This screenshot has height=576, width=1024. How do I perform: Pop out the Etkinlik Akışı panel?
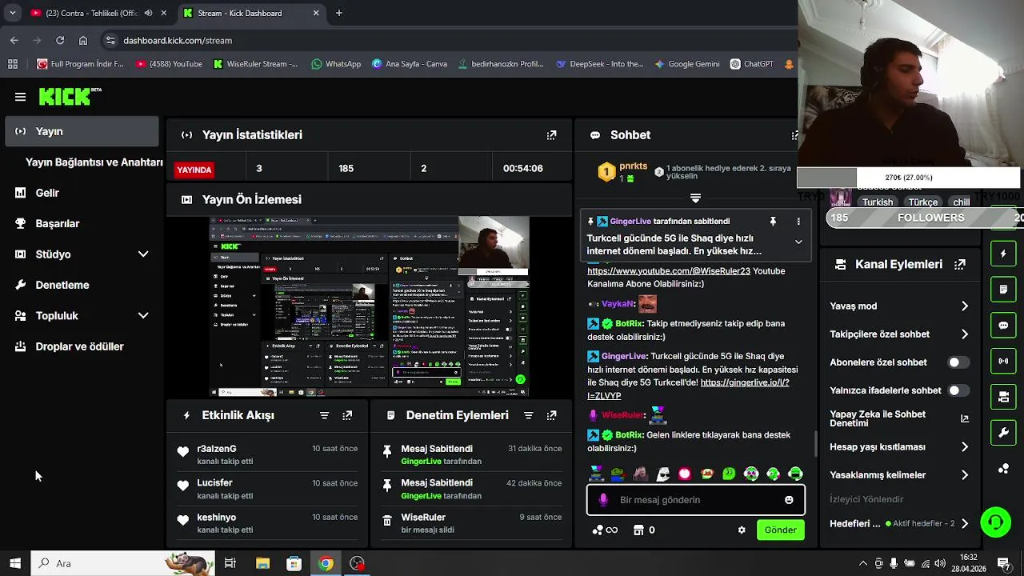pyautogui.click(x=347, y=415)
